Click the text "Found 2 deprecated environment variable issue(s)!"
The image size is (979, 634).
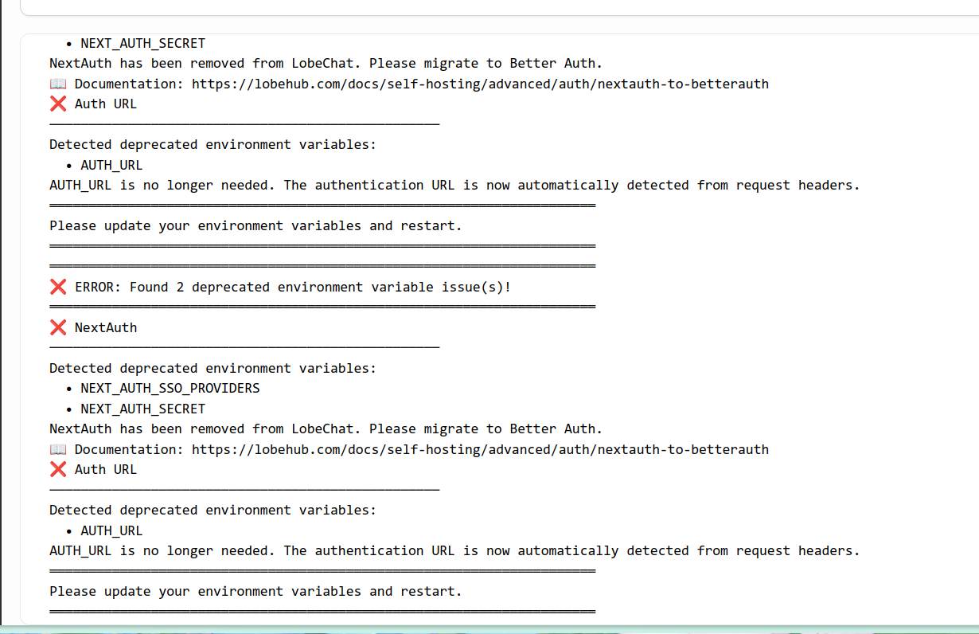(320, 287)
